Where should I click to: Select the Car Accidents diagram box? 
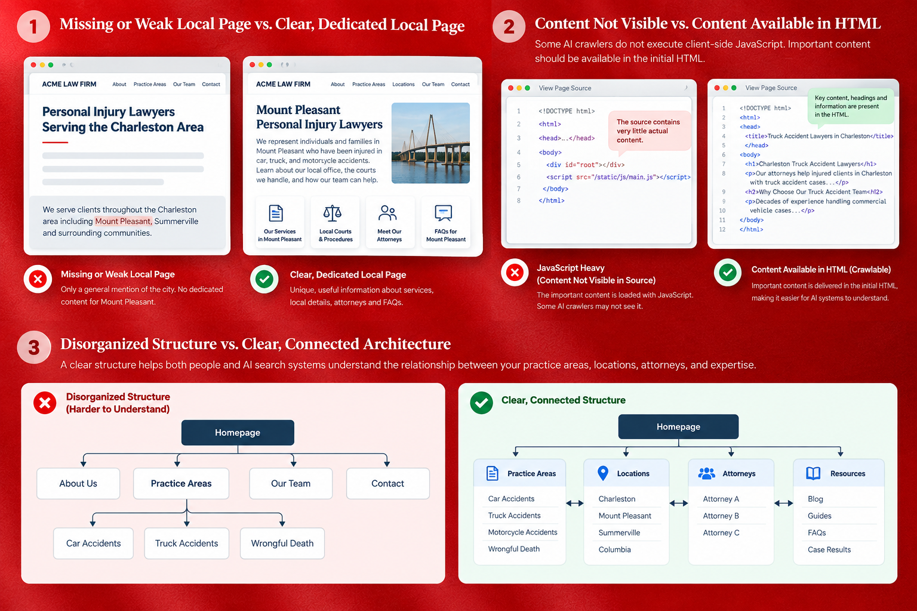pos(93,543)
